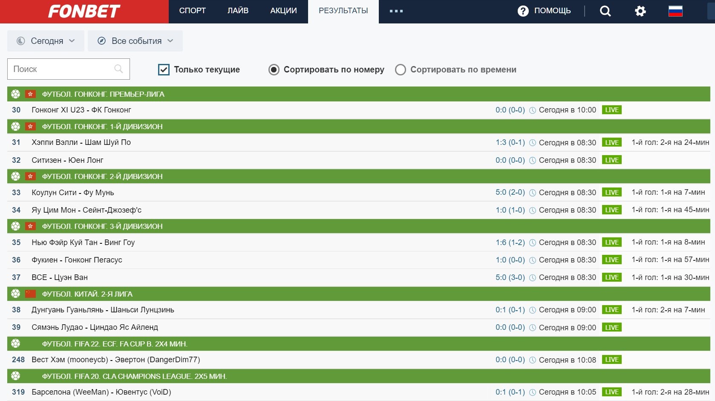
Task: Toggle the Только текущие checkbox
Action: coord(164,69)
